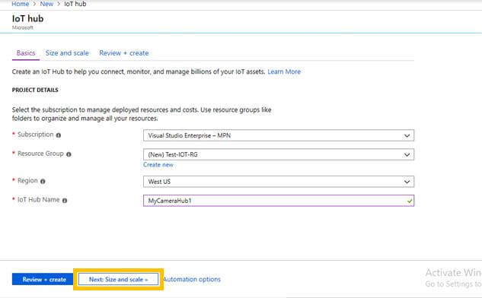Click the Resource Group field label
The height and width of the screenshot is (298, 482).
[40, 154]
